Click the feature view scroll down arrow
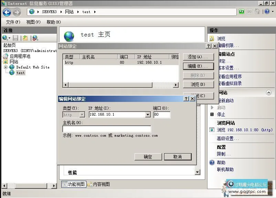Screen dimensions: 276x198 pyautogui.click(x=198, y=172)
